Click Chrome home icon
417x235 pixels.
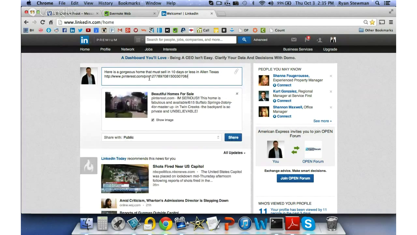tap(51, 22)
